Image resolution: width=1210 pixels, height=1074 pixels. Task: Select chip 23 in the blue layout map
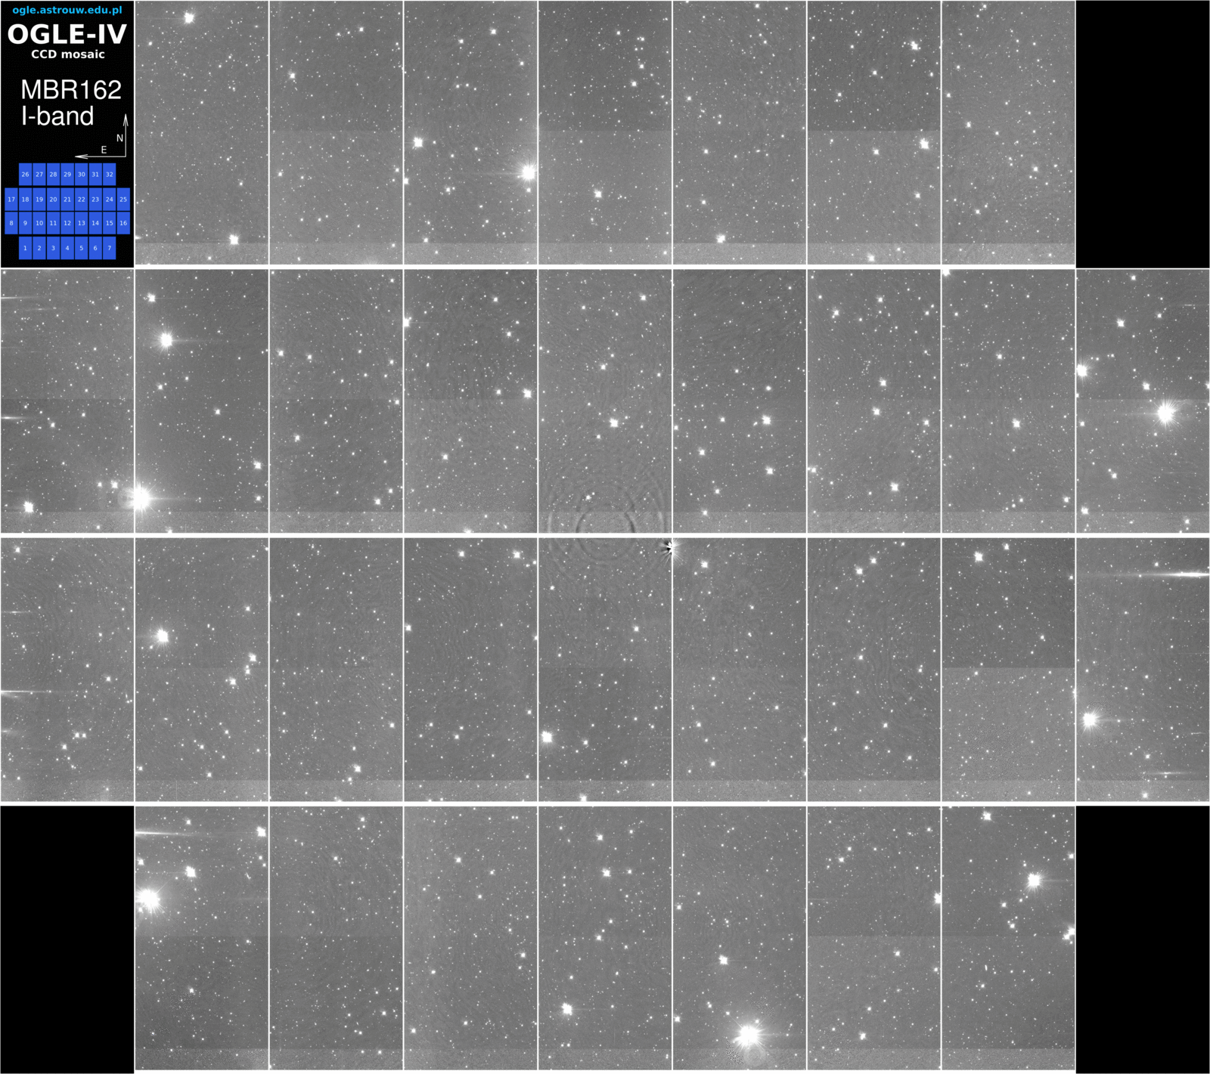95,200
